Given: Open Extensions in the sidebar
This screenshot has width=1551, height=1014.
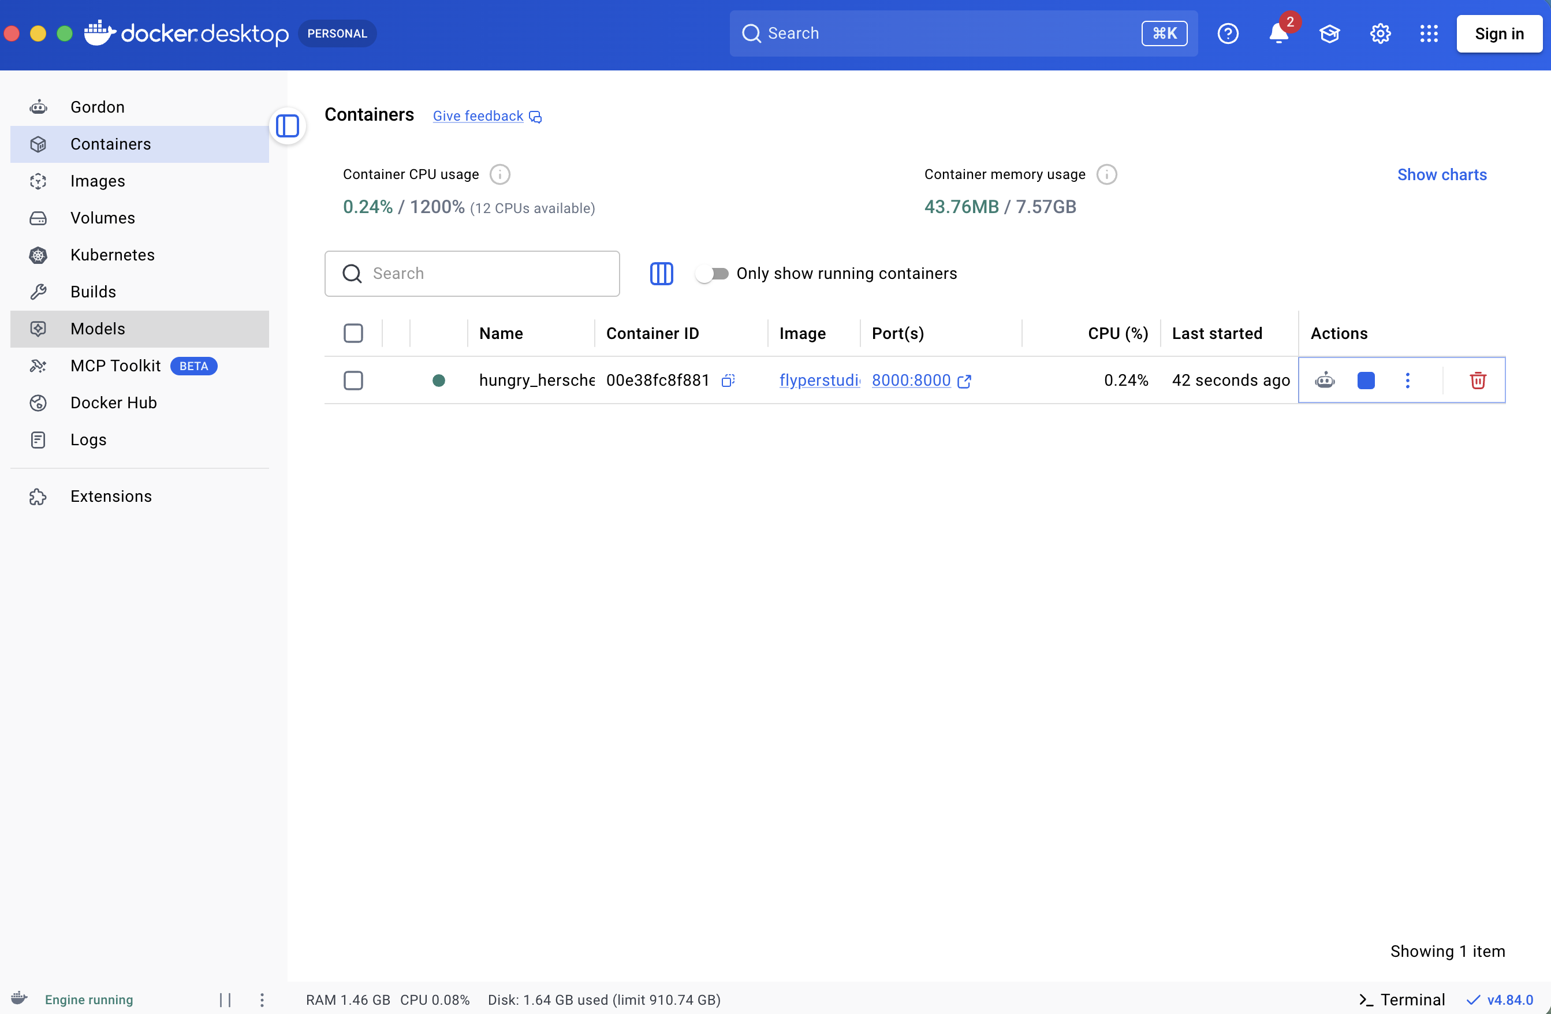Looking at the screenshot, I should [x=140, y=497].
